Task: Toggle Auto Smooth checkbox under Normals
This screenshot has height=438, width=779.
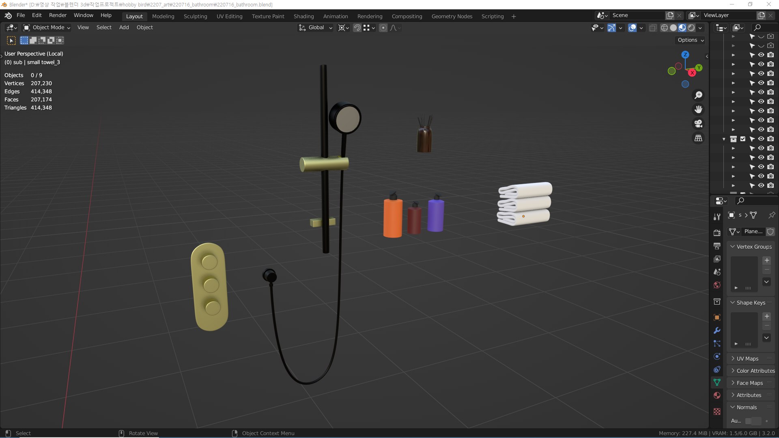Action: (x=749, y=421)
